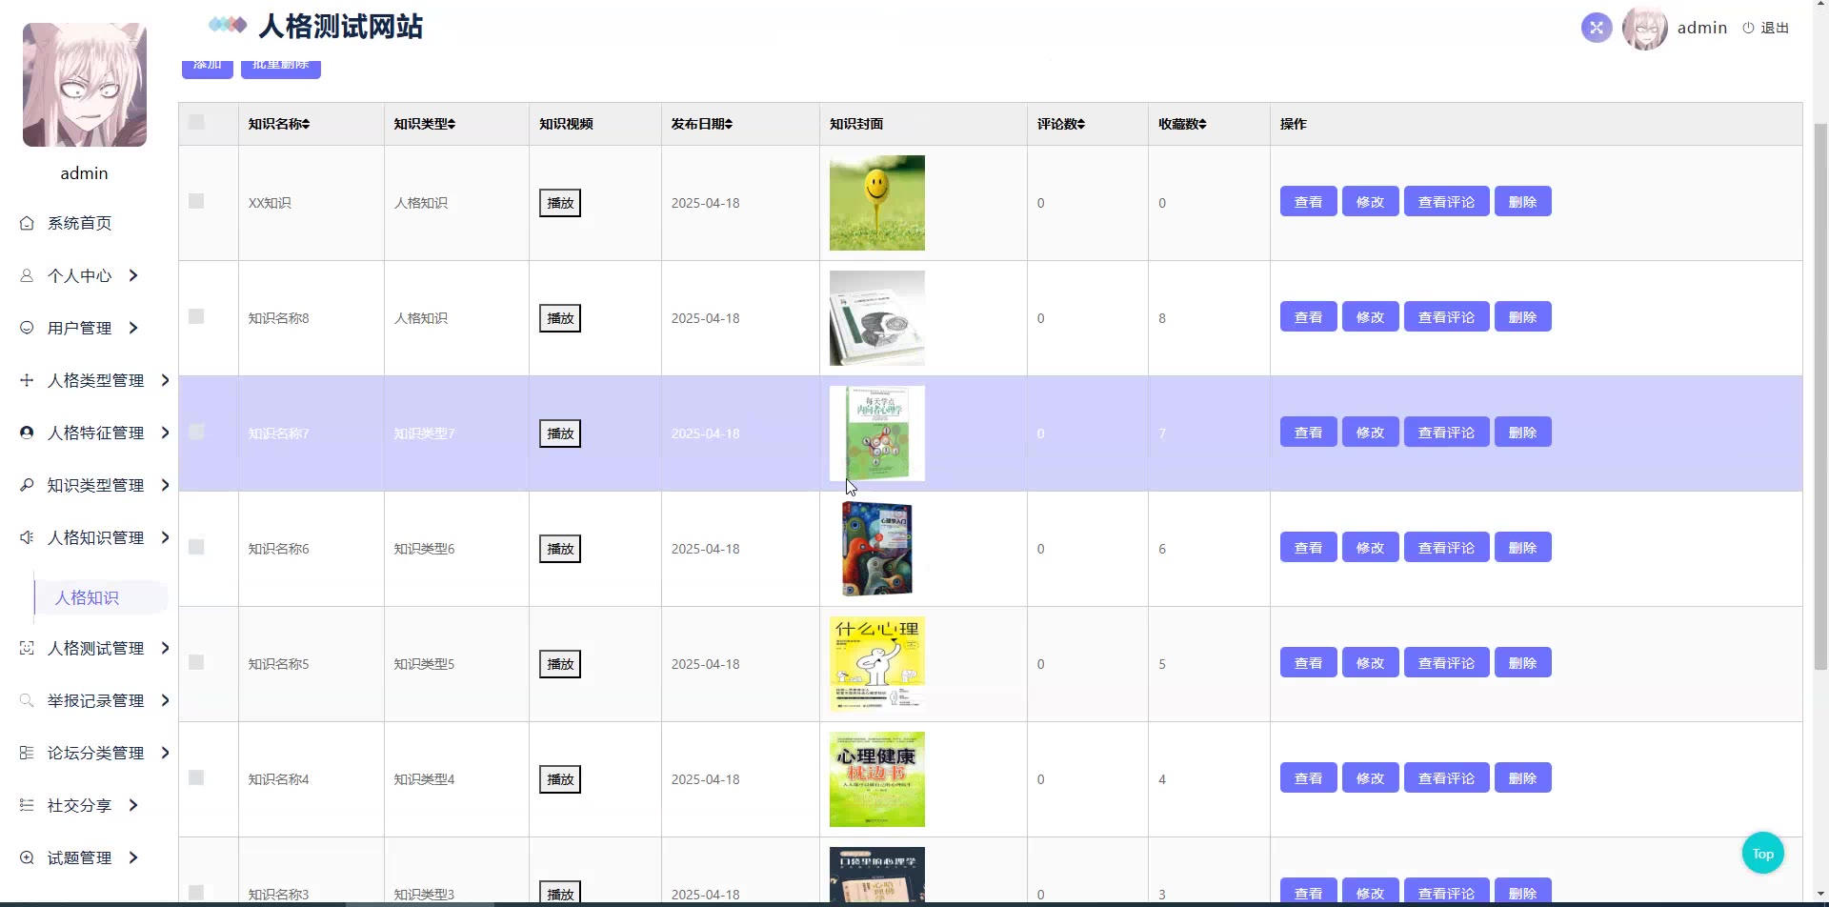
Task: Check the box for the 知识名称4 row
Action: pyautogui.click(x=196, y=777)
